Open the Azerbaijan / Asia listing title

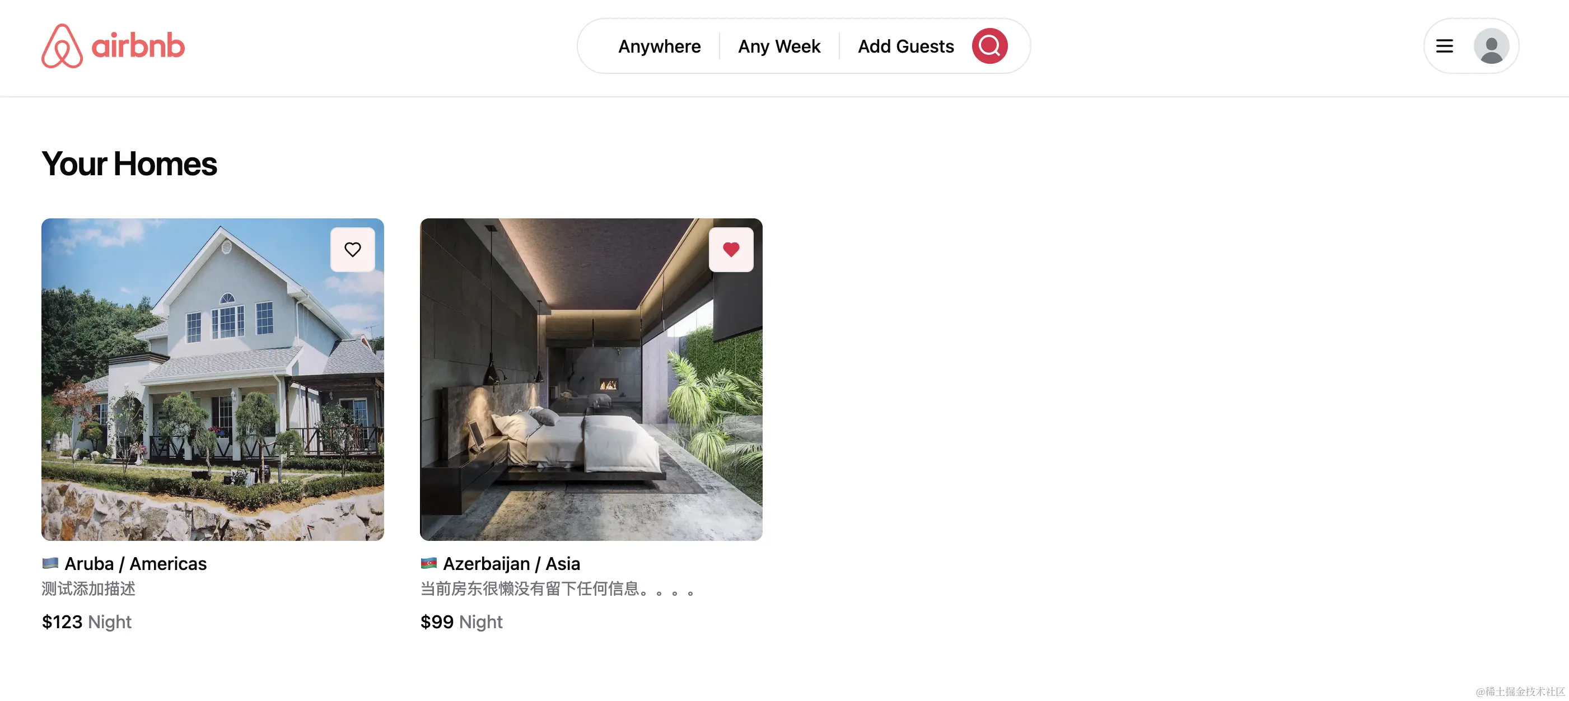[x=511, y=563]
